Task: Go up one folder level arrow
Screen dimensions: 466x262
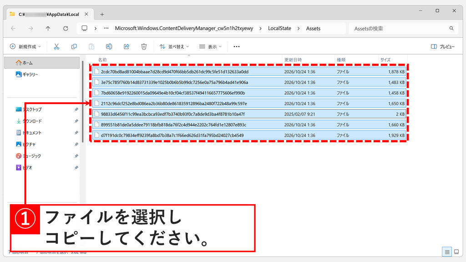Action: 48,28
